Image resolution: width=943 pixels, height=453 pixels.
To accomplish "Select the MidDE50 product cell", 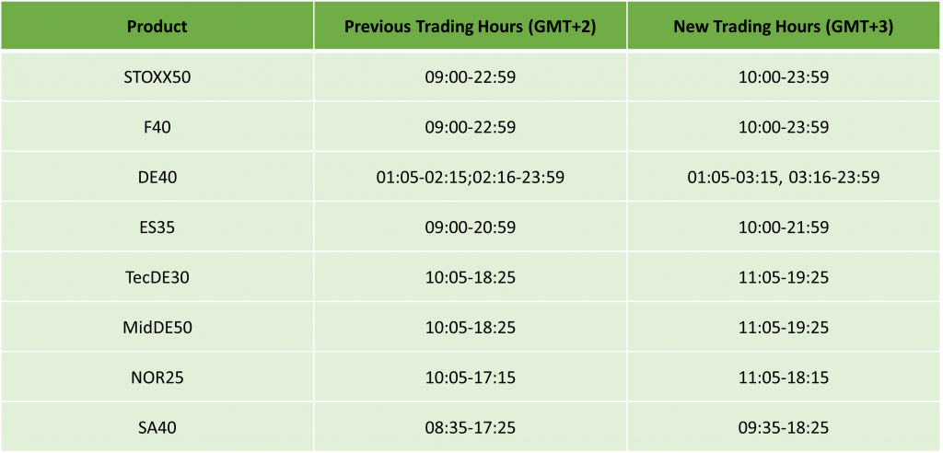I will point(157,326).
